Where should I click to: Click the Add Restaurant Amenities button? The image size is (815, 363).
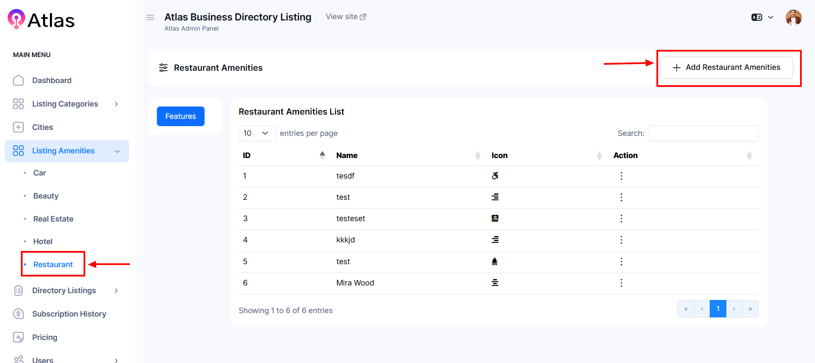[x=726, y=68]
